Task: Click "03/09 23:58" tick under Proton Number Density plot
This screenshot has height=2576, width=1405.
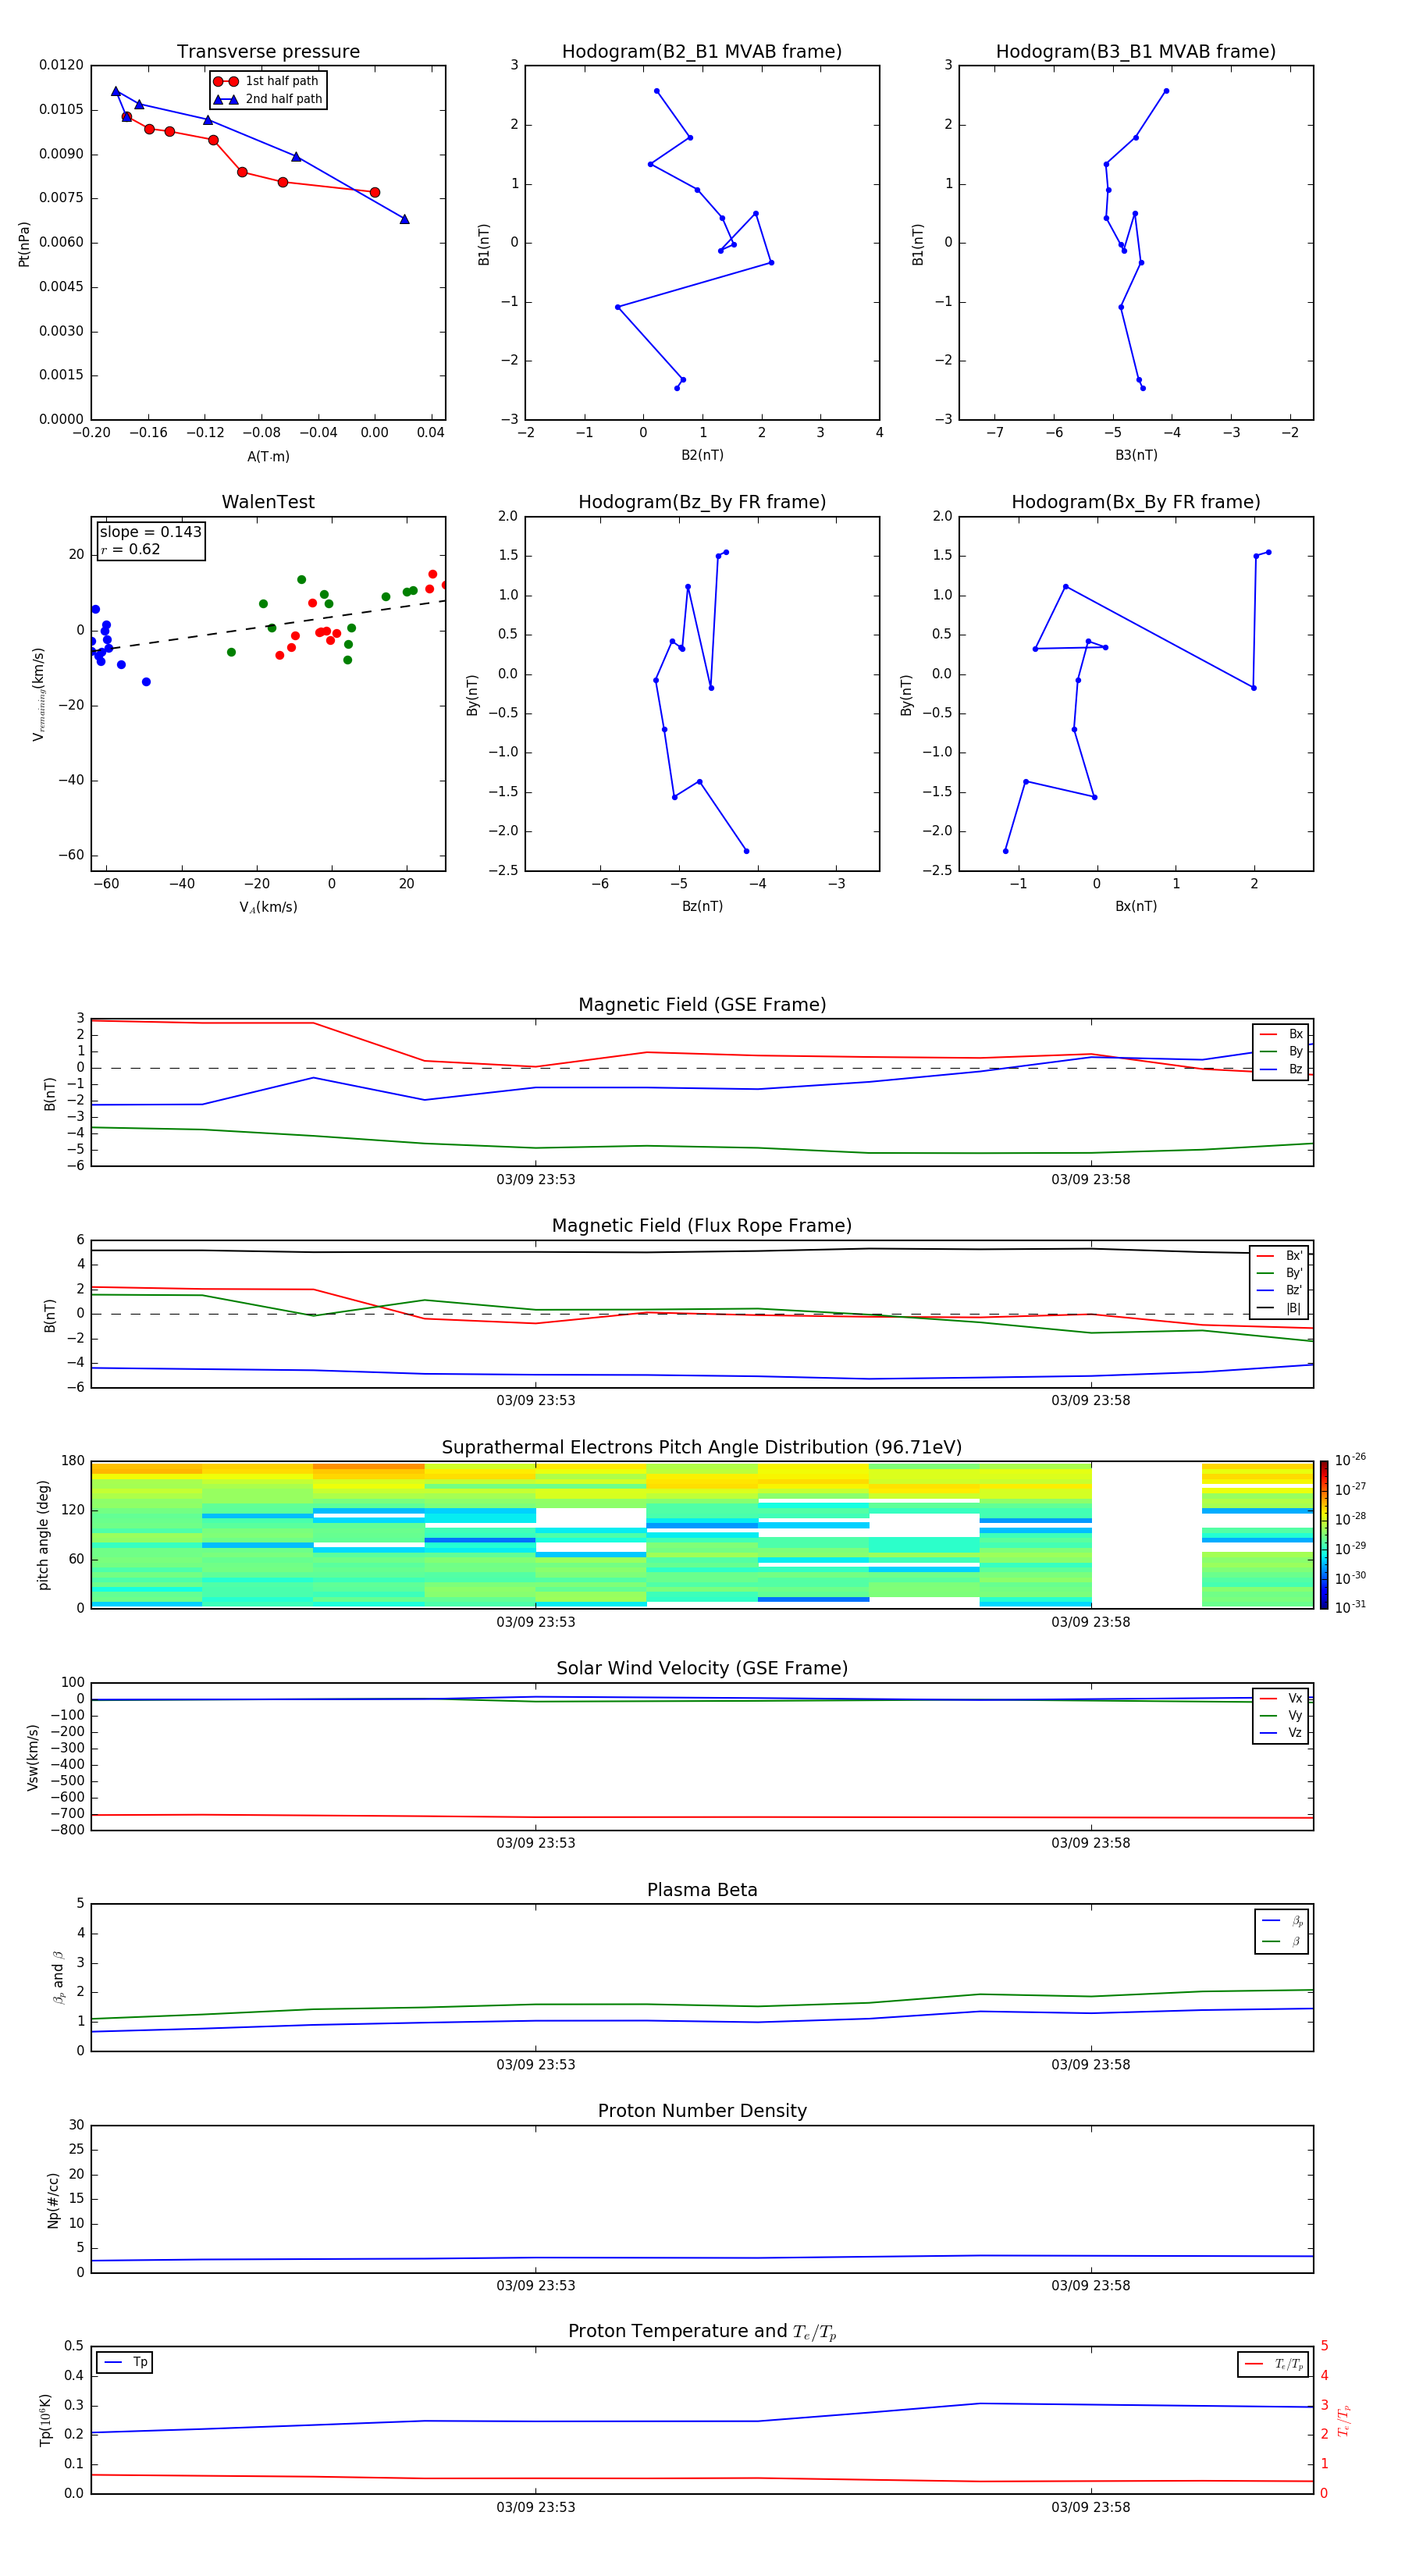Action: pyautogui.click(x=1091, y=2286)
